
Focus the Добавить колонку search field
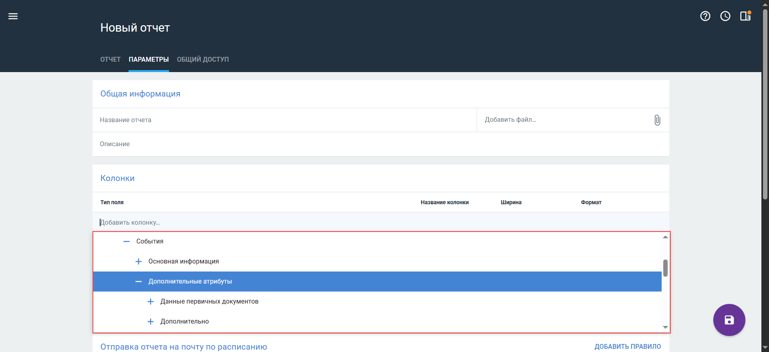[x=380, y=222]
